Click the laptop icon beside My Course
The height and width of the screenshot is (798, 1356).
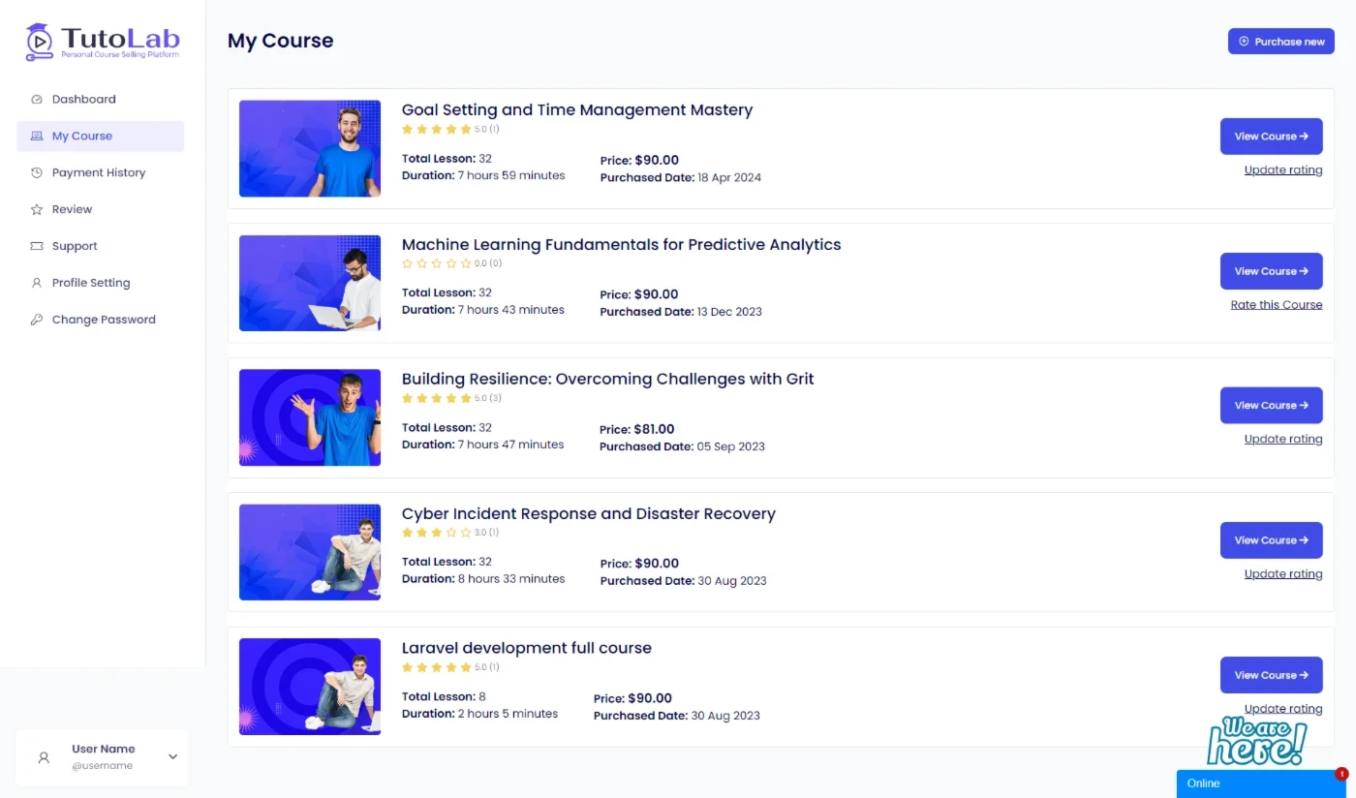pyautogui.click(x=37, y=137)
